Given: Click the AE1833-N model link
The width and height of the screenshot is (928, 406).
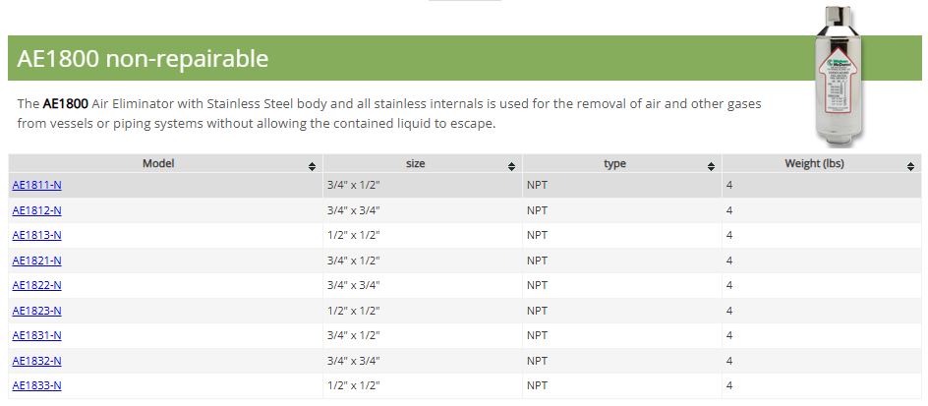Looking at the screenshot, I should point(36,385).
